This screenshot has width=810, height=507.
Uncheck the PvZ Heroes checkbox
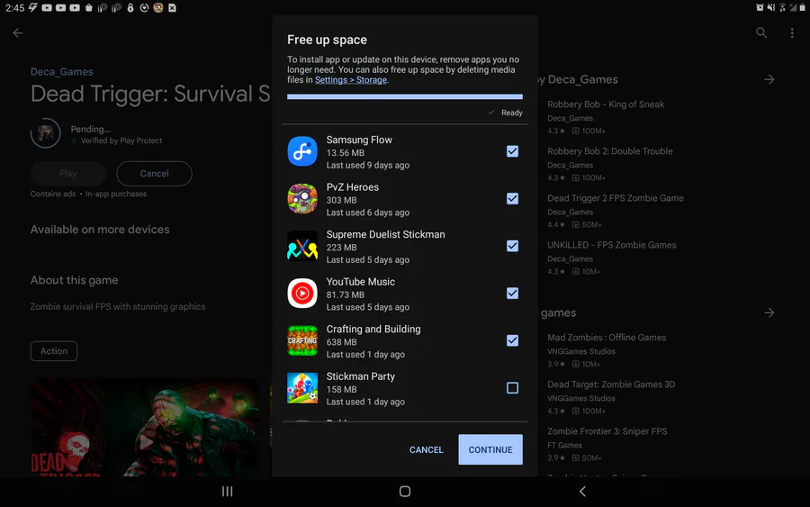(512, 198)
